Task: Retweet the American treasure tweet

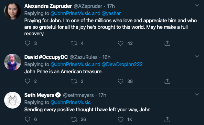Action: [74, 81]
